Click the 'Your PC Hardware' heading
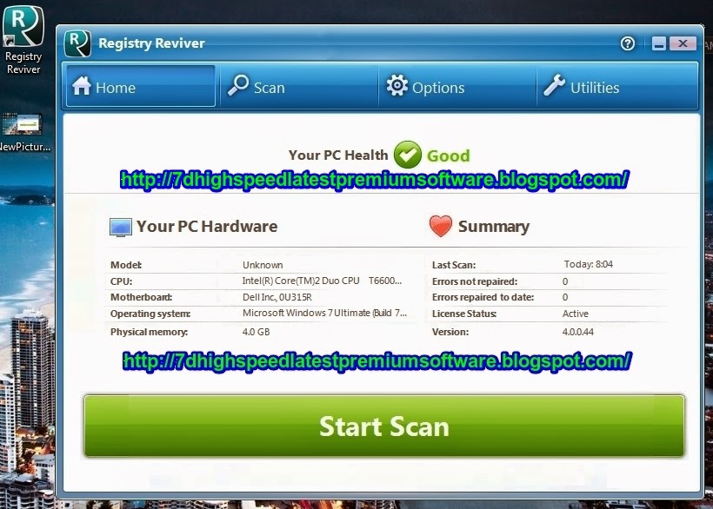This screenshot has height=509, width=713. point(207,227)
